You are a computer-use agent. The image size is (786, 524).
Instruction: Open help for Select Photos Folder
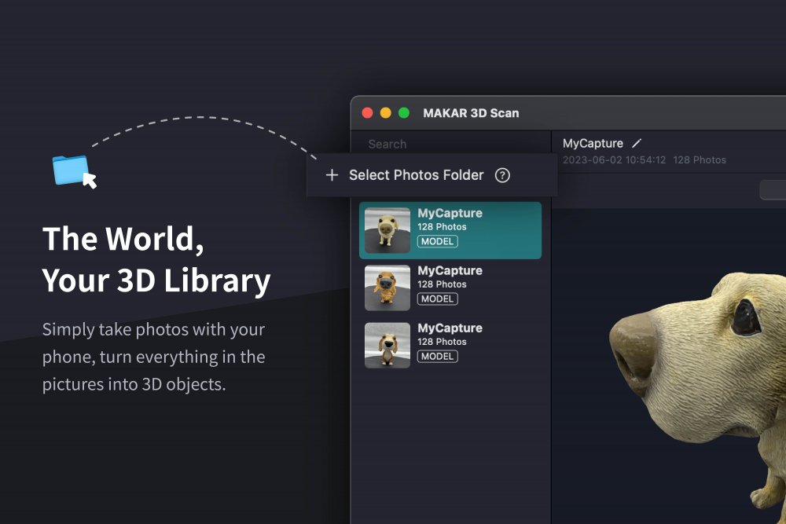pos(502,175)
